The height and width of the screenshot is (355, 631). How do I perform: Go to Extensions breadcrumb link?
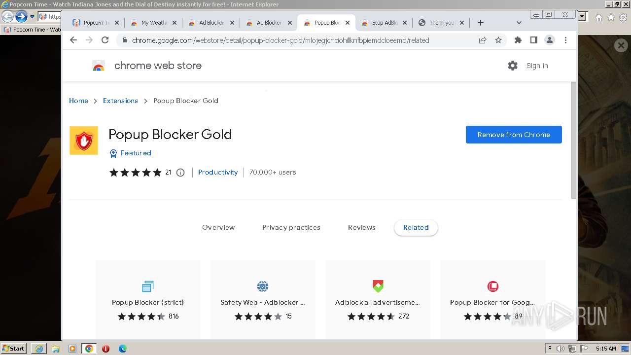pyautogui.click(x=120, y=101)
